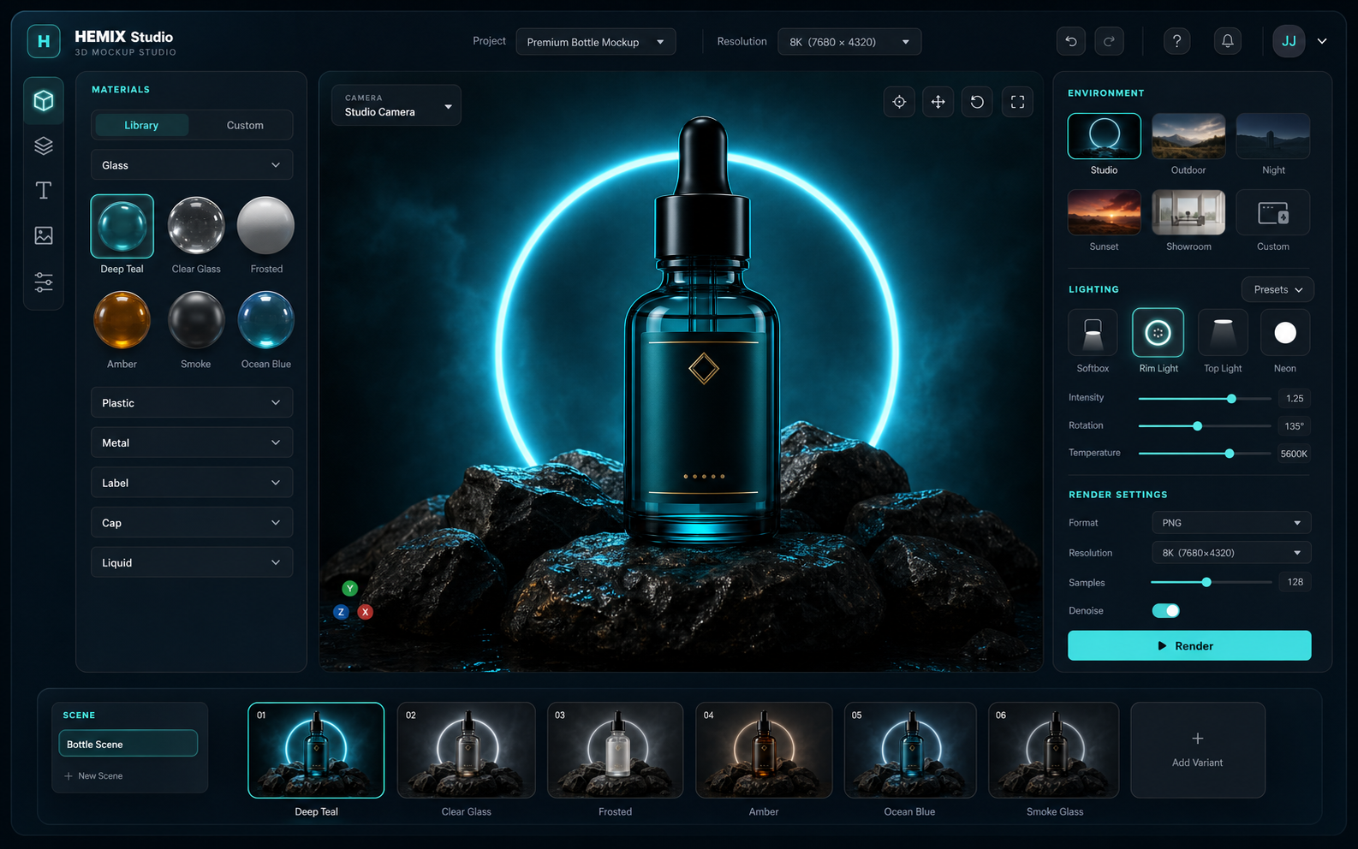
Task: Choose the Custom environment icon
Action: coord(1273,212)
